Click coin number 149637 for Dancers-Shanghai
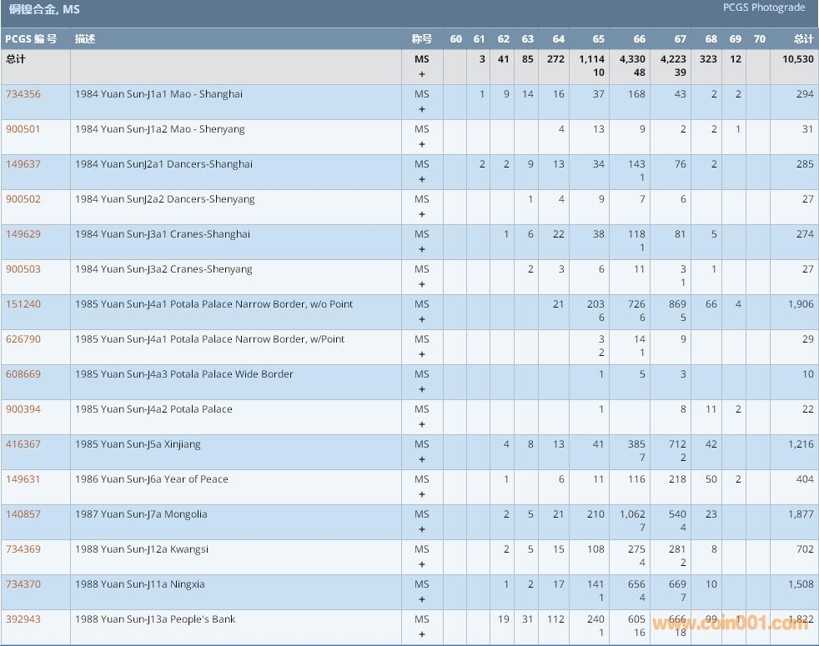819x646 pixels. tap(23, 164)
